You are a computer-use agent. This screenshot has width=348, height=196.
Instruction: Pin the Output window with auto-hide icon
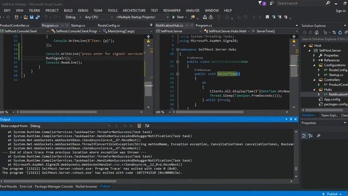(x=291, y=119)
